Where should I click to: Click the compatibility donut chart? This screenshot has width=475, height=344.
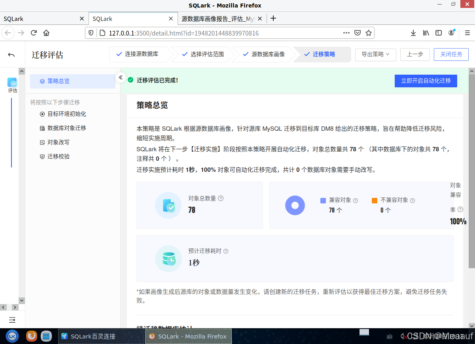click(x=295, y=205)
